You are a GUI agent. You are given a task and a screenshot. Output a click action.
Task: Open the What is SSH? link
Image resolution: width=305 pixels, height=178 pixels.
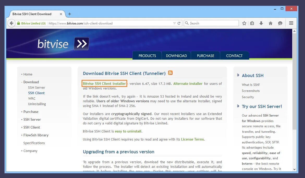[x=251, y=85]
